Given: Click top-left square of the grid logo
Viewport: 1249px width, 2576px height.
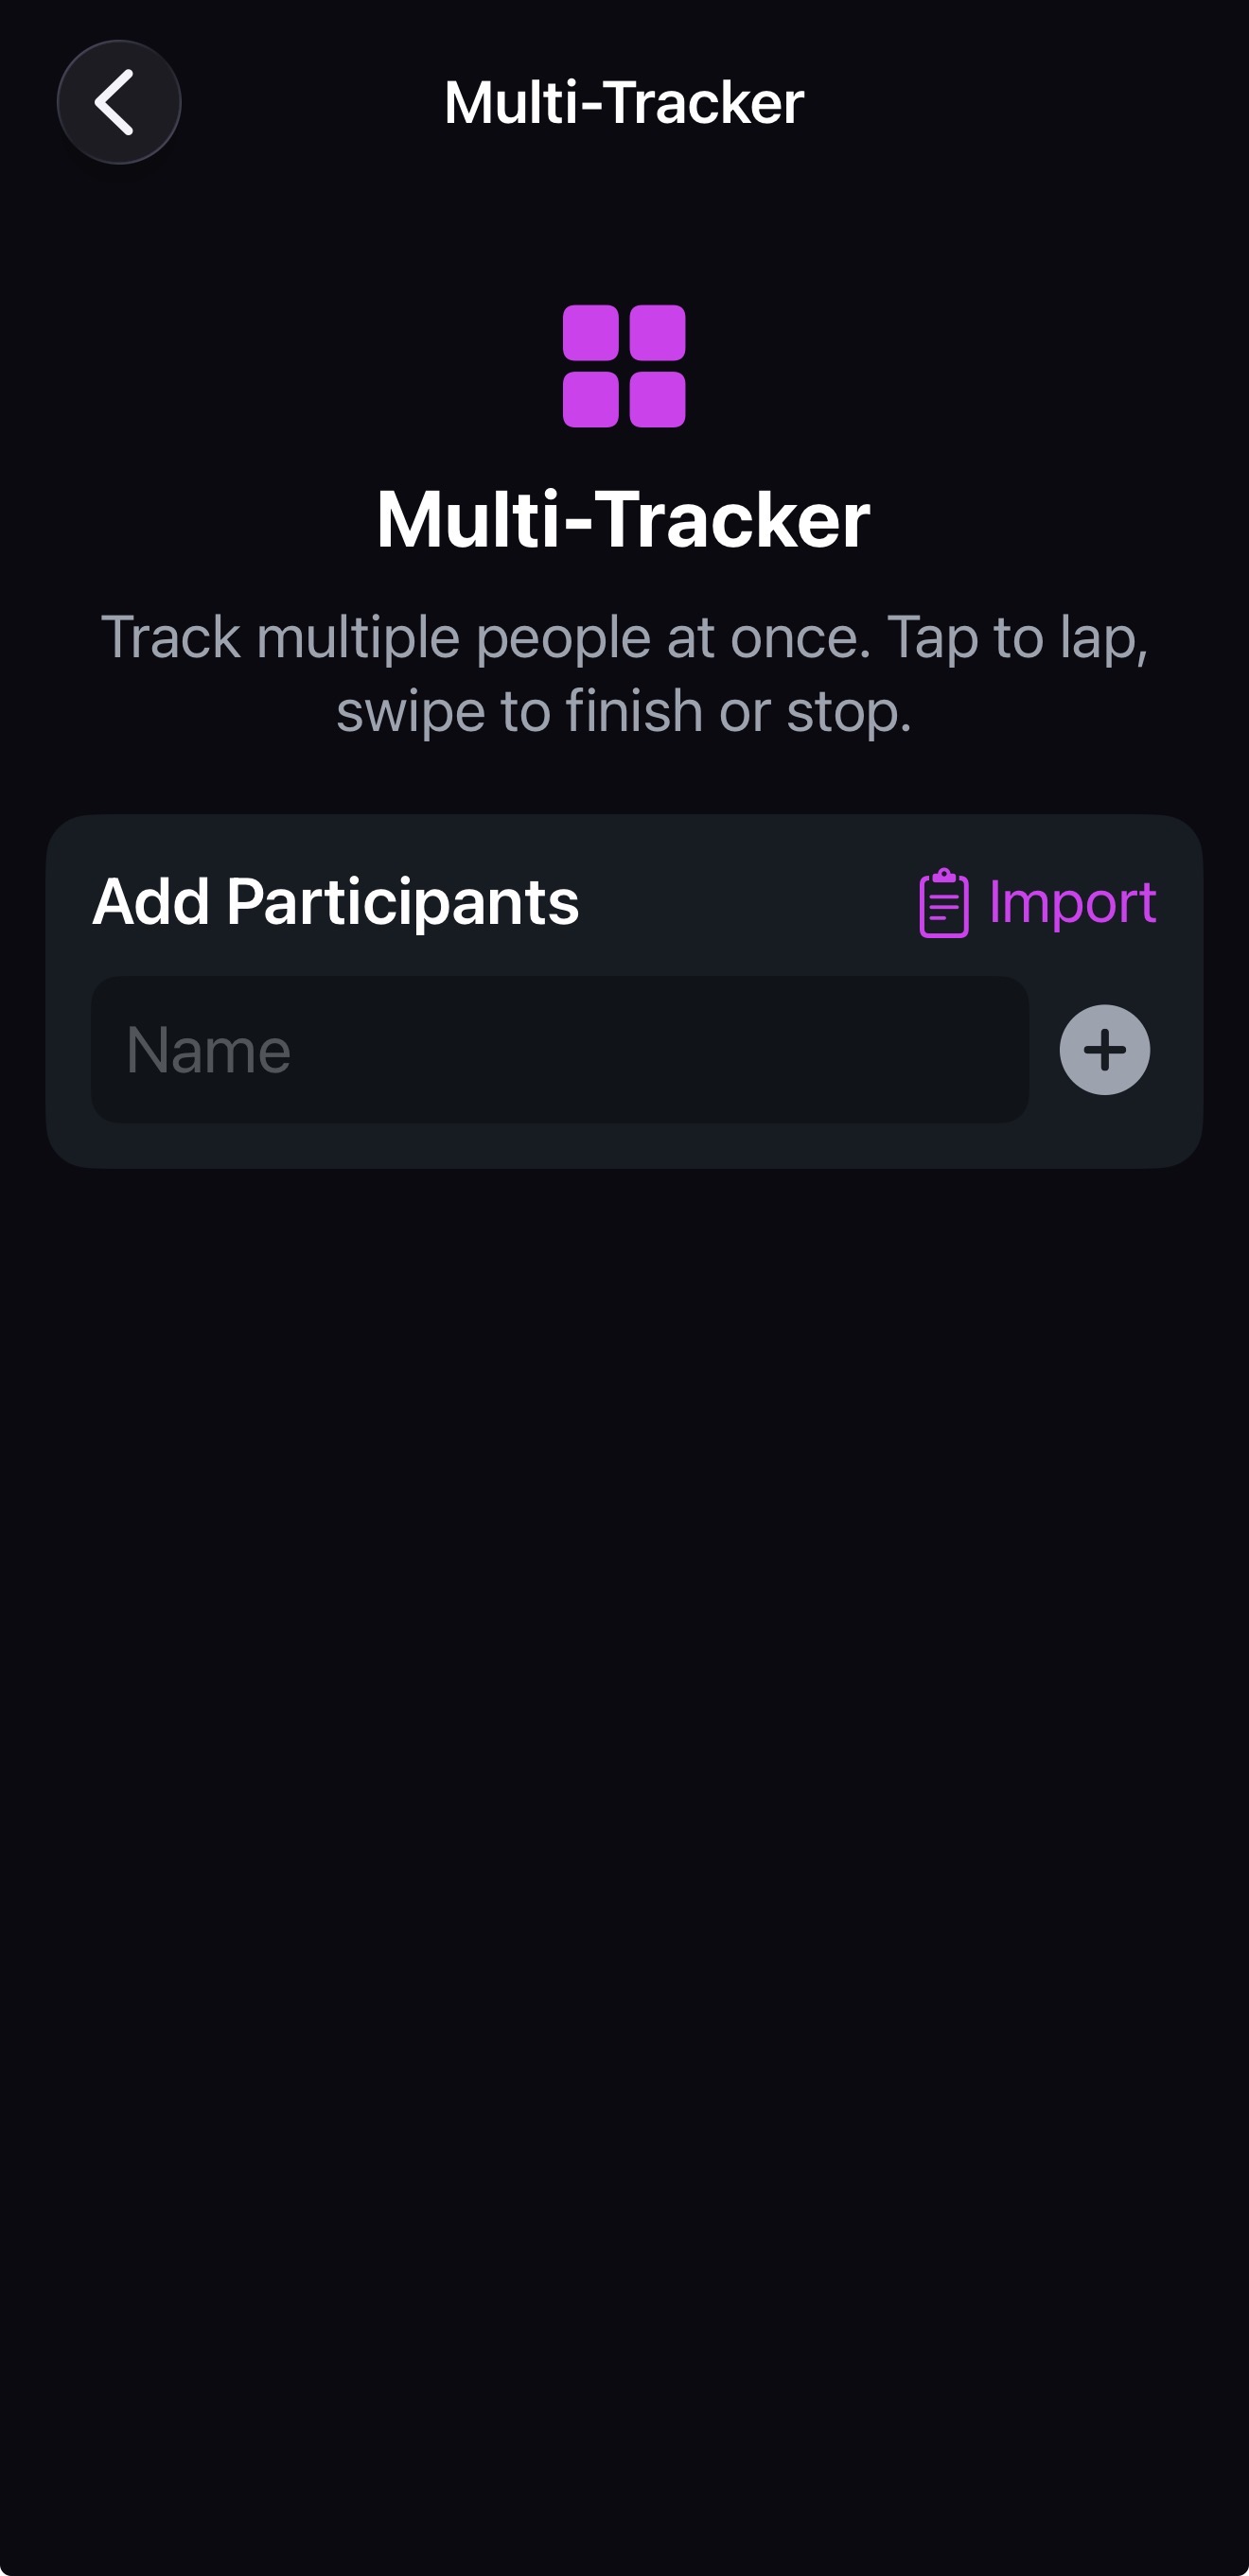Looking at the screenshot, I should coord(590,333).
